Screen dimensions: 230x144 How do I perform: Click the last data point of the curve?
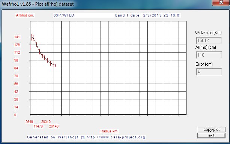click(x=55, y=65)
